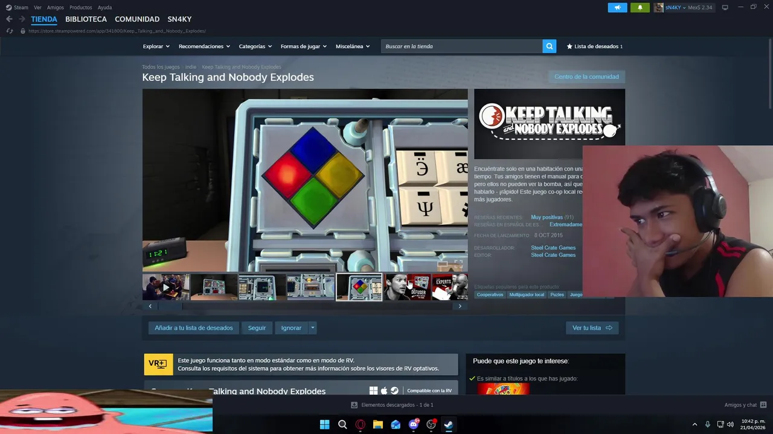
Task: Switch to Big Picture mode monitor icon
Action: 725,7
